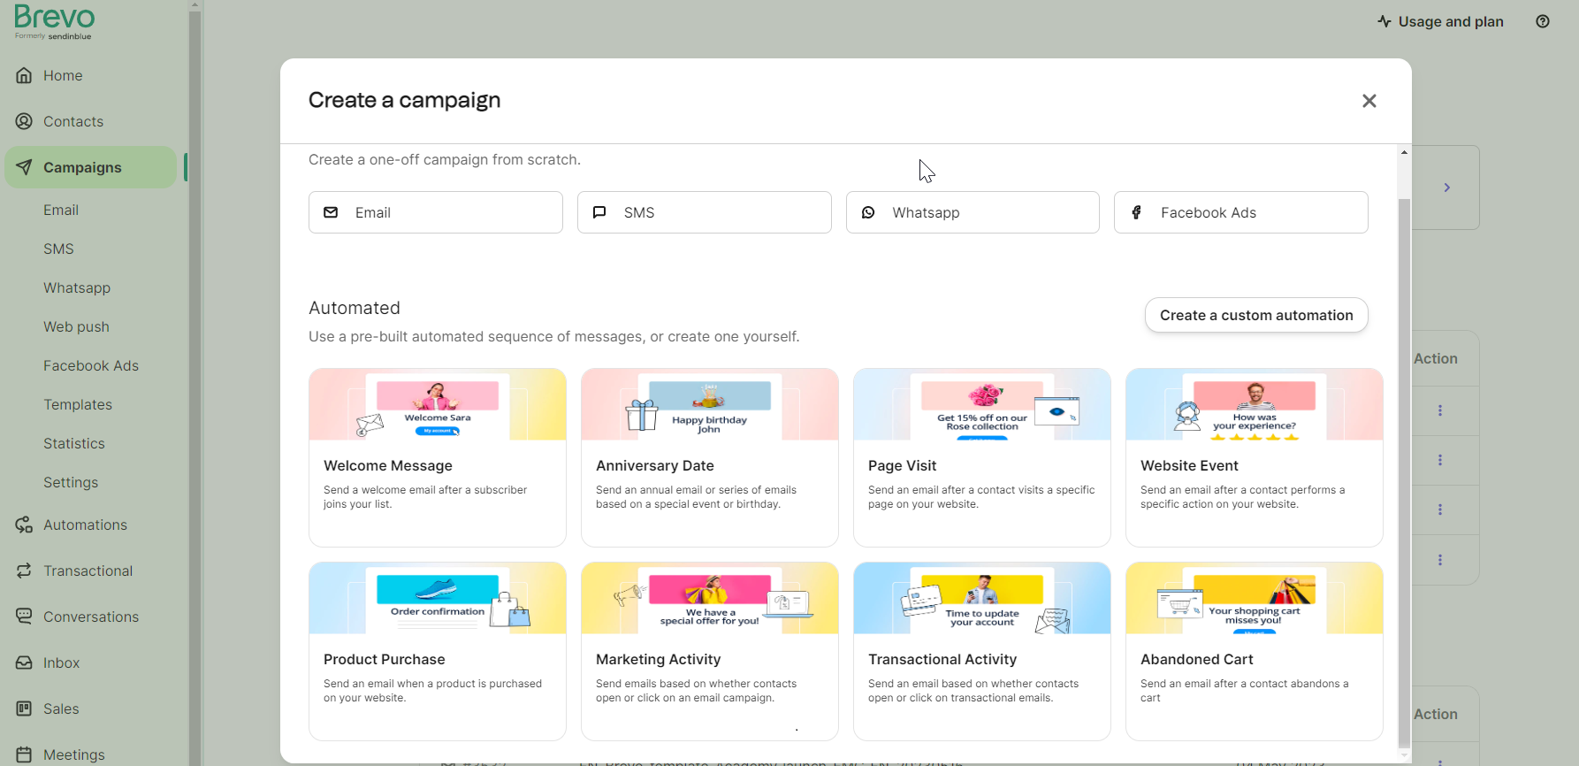
Task: Open Conversations chat icon
Action: (x=24, y=617)
